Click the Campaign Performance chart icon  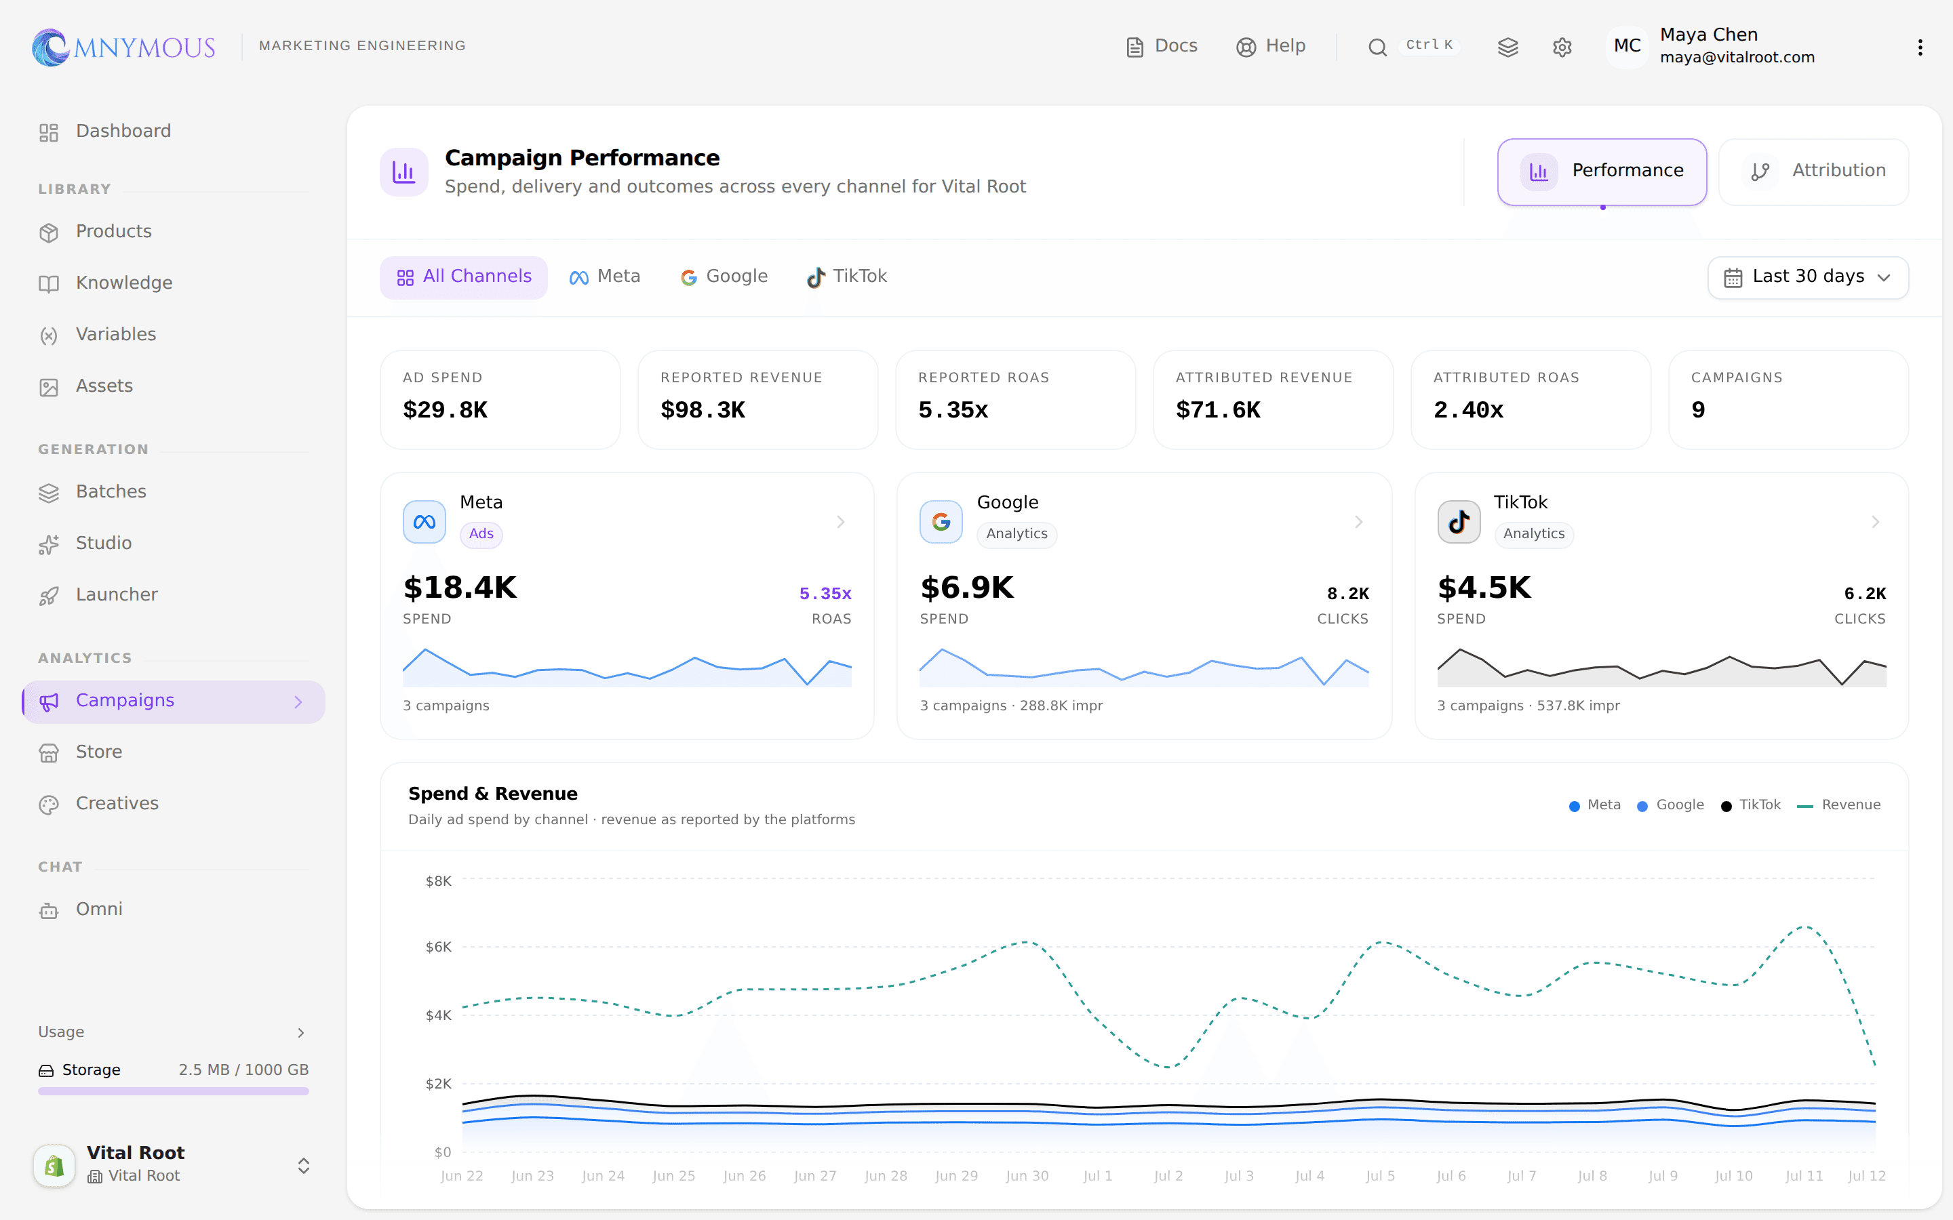click(x=403, y=172)
